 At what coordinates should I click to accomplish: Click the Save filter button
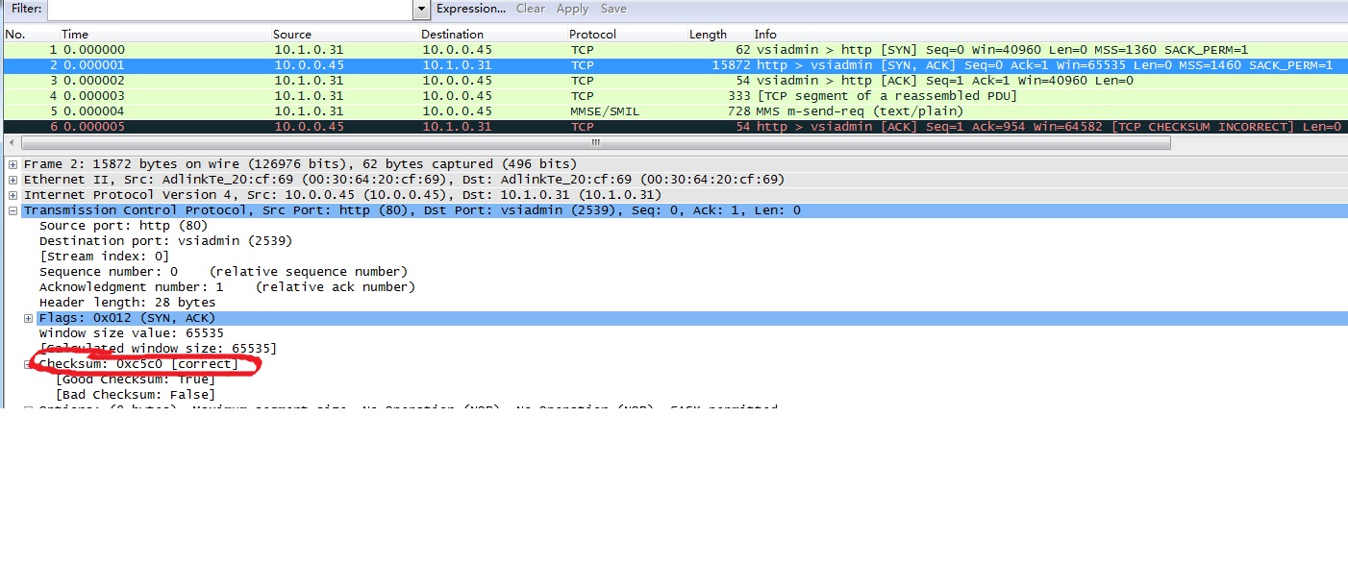click(x=613, y=9)
